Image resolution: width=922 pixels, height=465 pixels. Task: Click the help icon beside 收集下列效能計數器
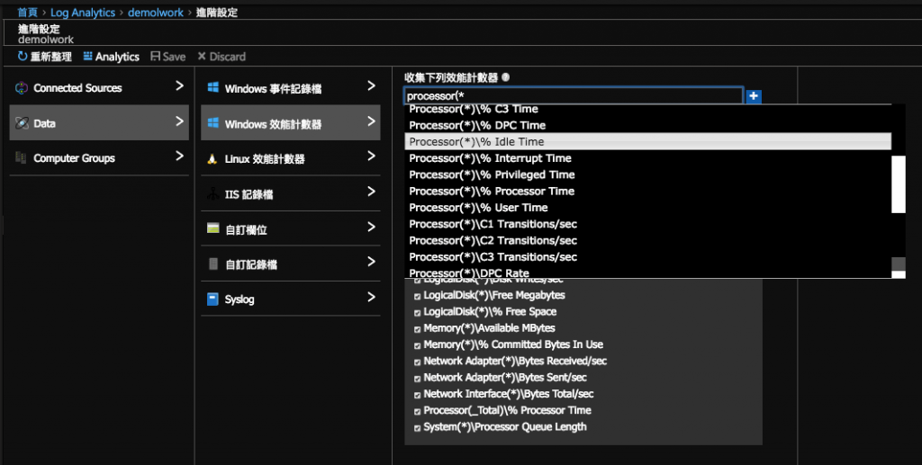(x=505, y=77)
